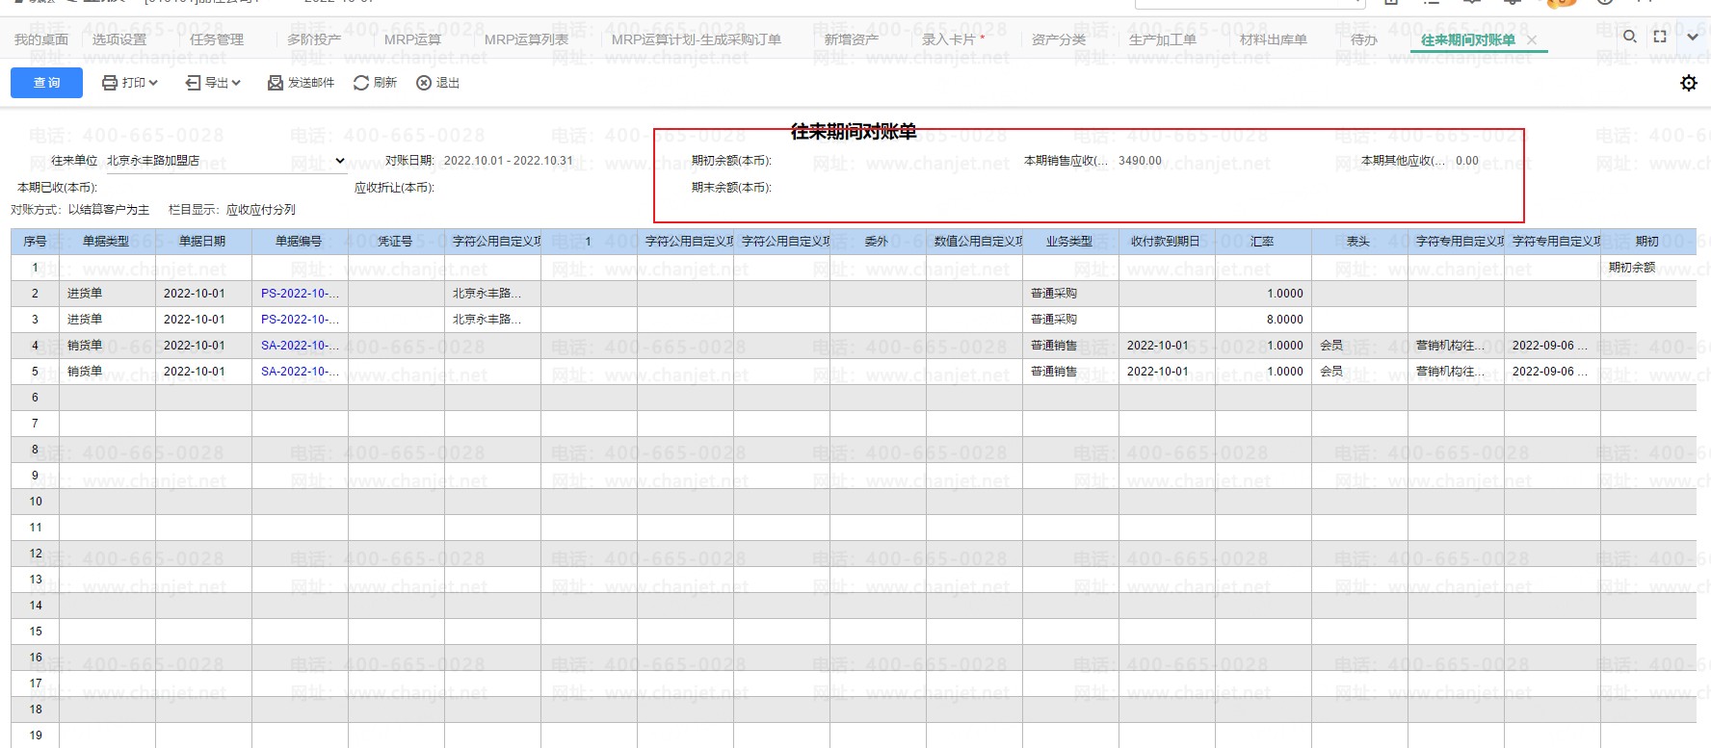1711x748 pixels.
Task: Open the 任务管理 tab
Action: (x=217, y=39)
